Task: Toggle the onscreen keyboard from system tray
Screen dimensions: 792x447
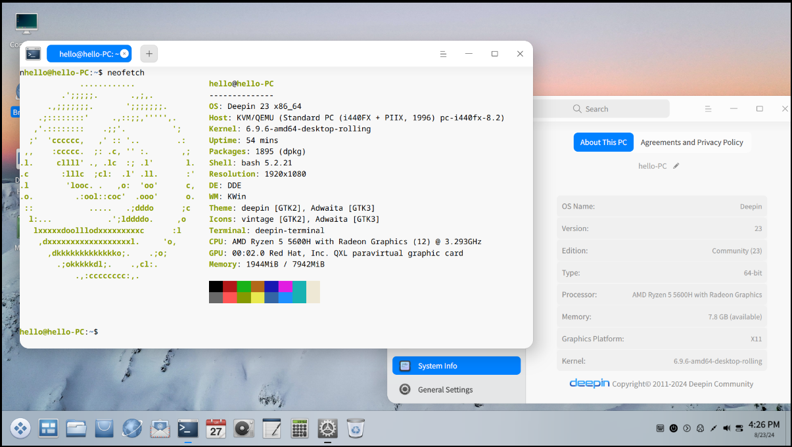Action: 661,428
